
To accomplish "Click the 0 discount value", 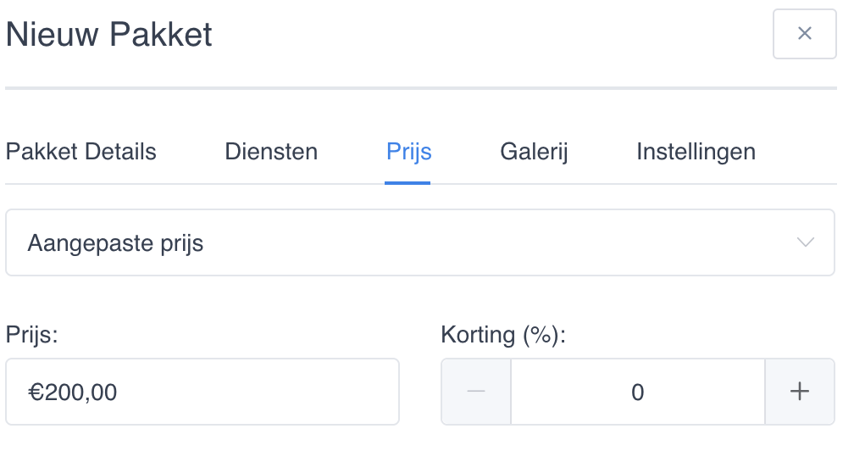I will 637,393.
